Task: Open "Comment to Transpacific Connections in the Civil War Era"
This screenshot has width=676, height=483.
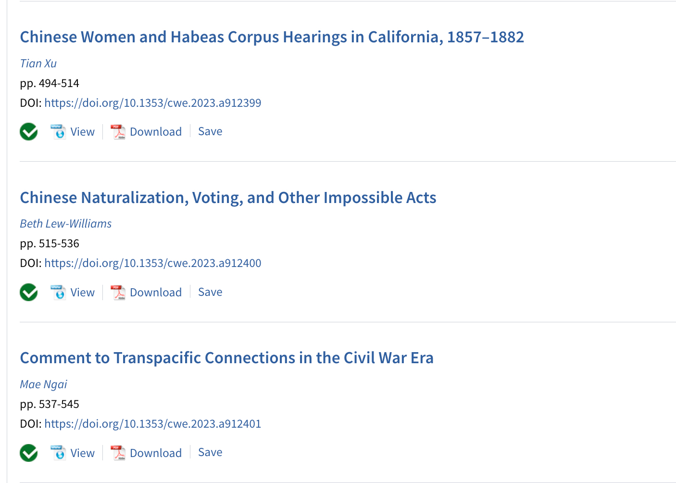Action: coord(226,358)
